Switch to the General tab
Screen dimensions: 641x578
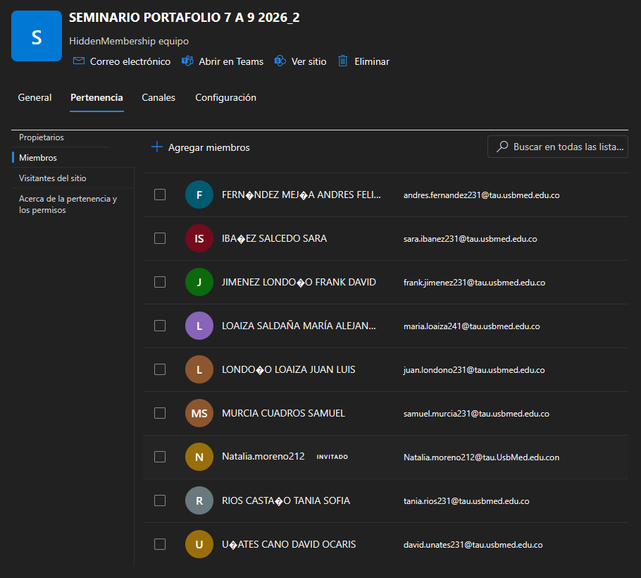point(35,97)
